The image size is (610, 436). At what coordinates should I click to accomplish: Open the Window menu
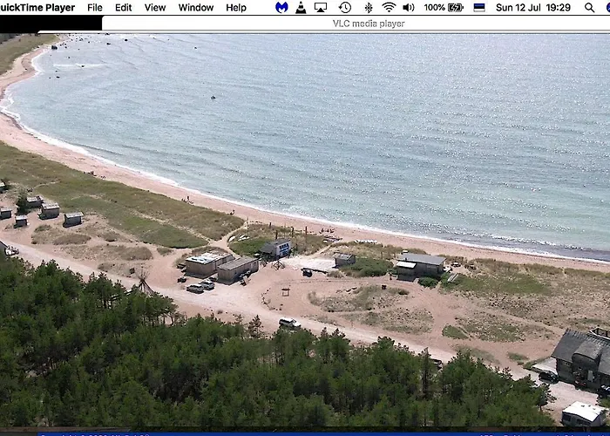click(x=196, y=8)
